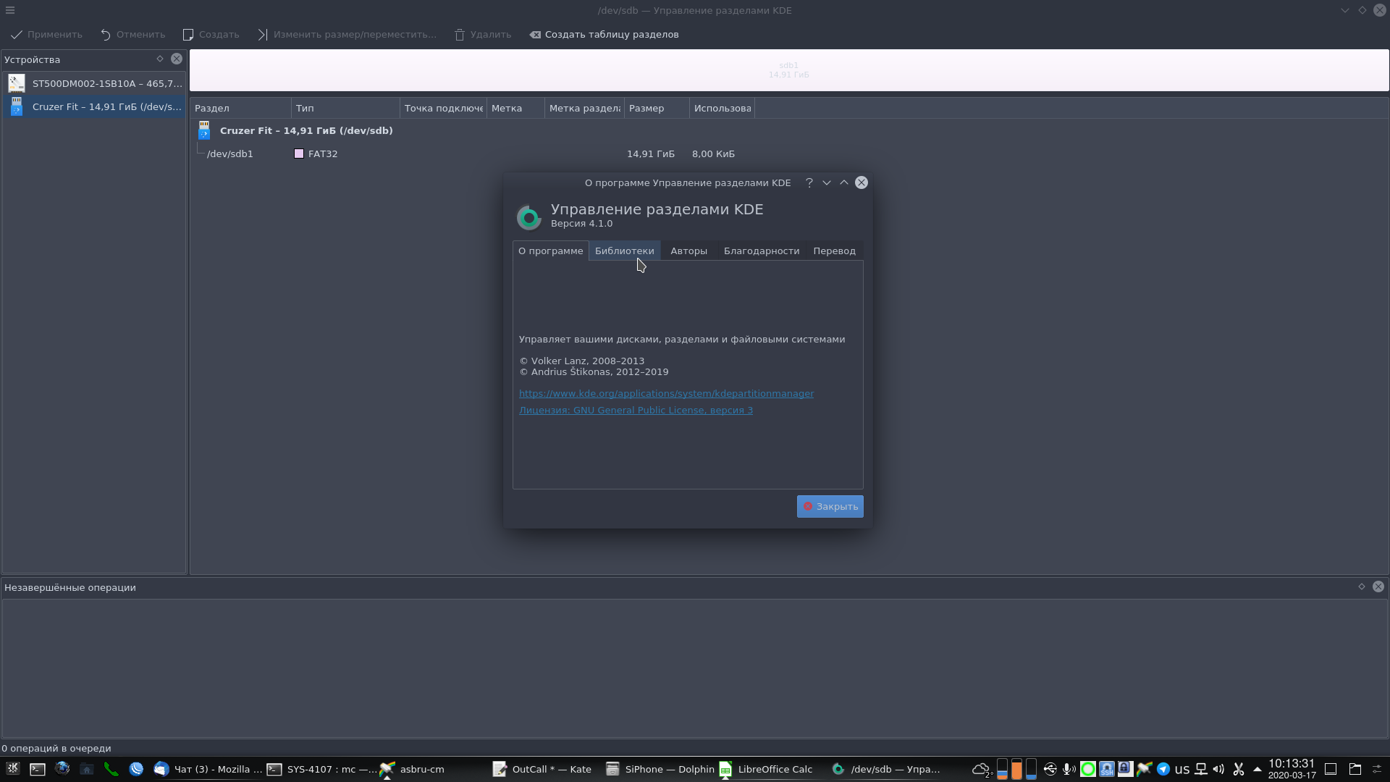Click the 14,91 ГиБ size cell
The height and width of the screenshot is (782, 1390).
[x=651, y=154]
